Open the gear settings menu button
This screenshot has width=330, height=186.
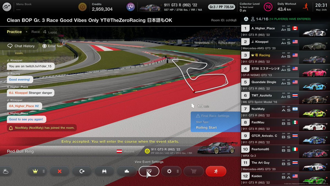171,171
